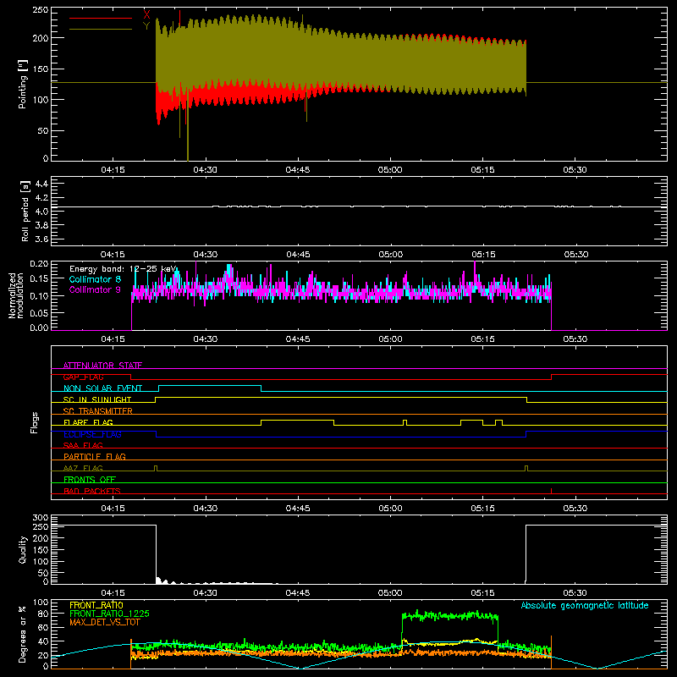Click the 'Quality' axis title
677x677 pixels.
(23, 549)
